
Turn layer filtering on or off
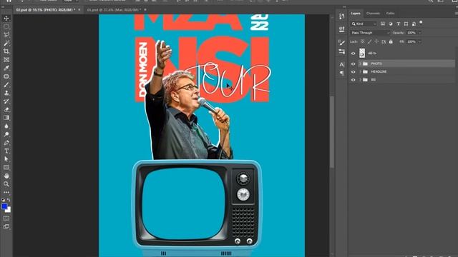(421, 22)
